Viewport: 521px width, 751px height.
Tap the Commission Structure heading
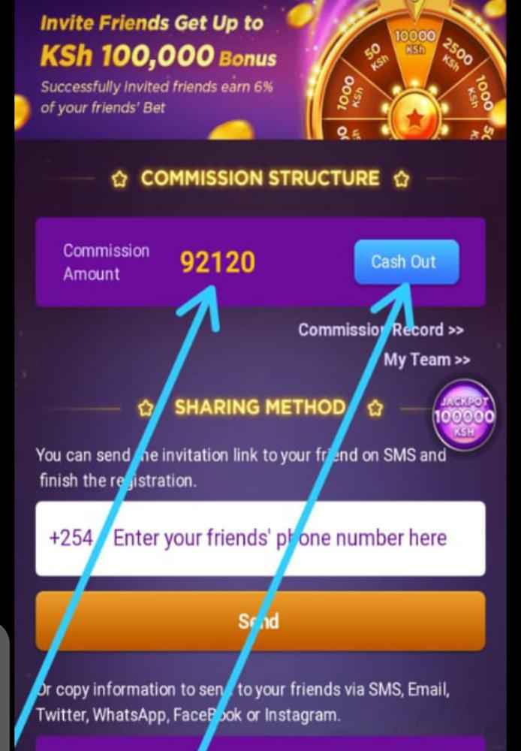pos(260,178)
